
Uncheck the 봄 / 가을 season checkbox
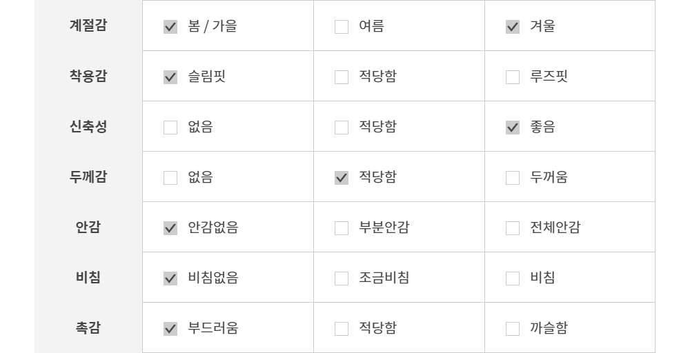pos(170,27)
